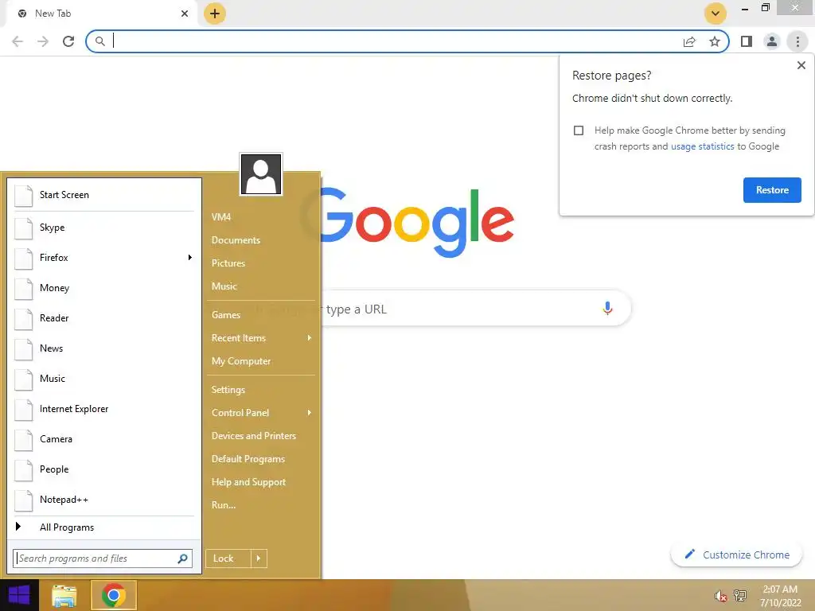Start voice search with the microphone icon
This screenshot has height=611, width=815.
click(x=607, y=308)
